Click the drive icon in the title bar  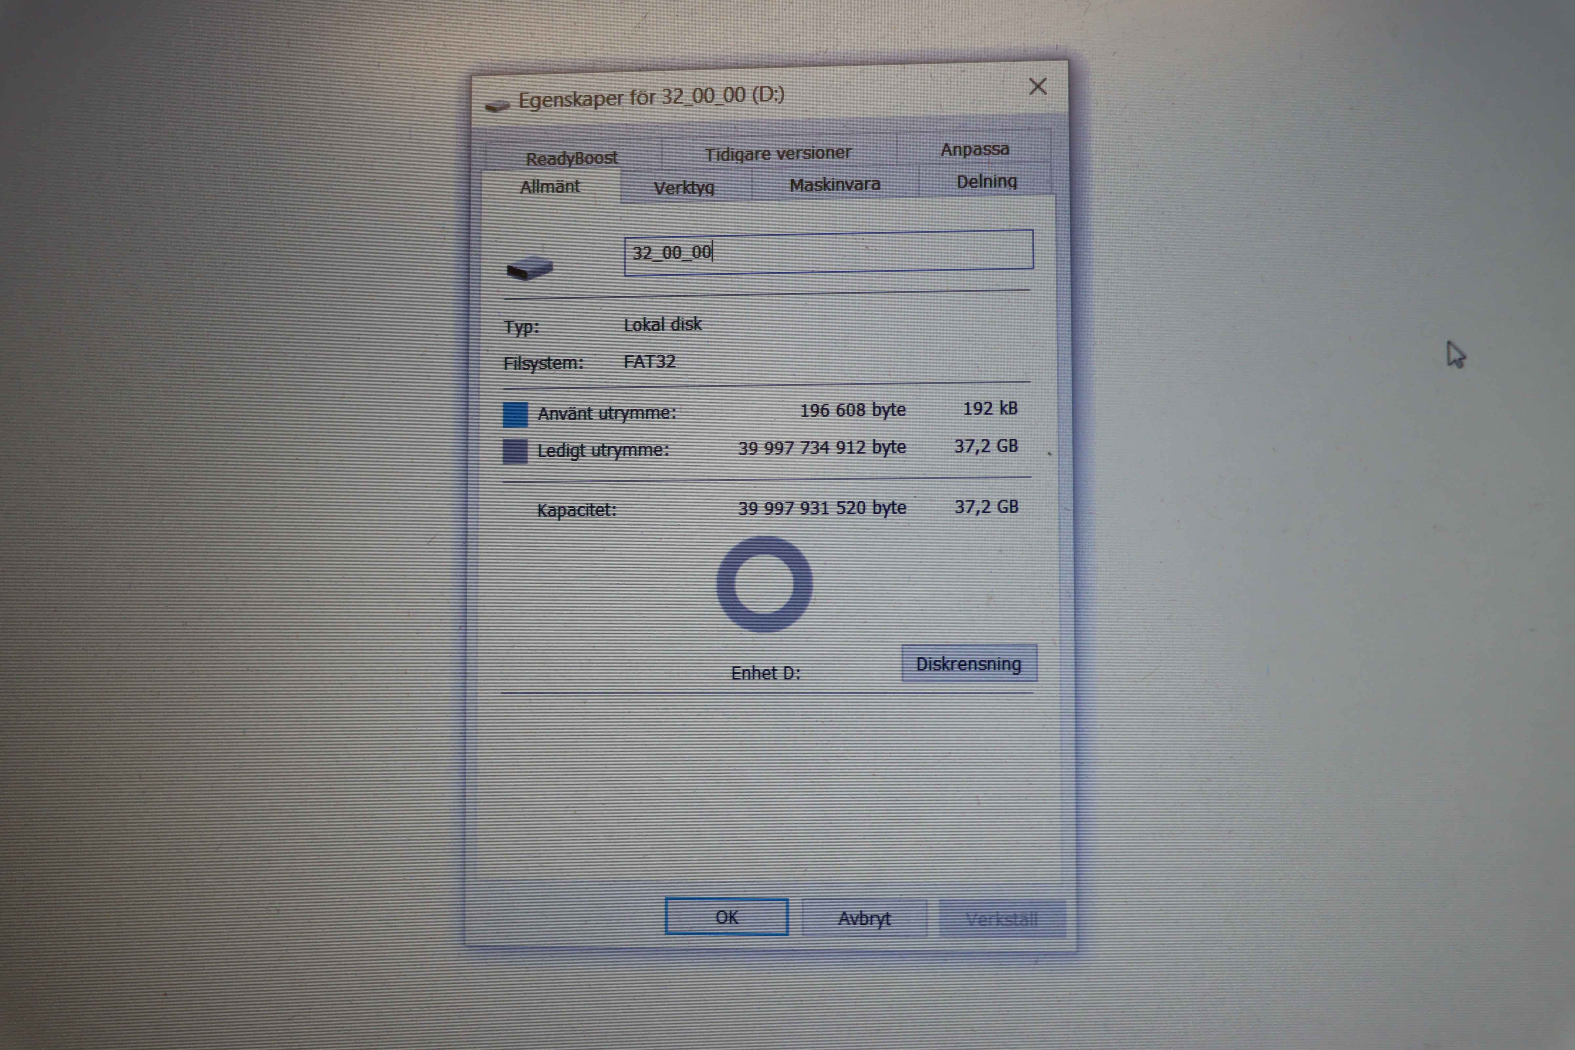497,105
